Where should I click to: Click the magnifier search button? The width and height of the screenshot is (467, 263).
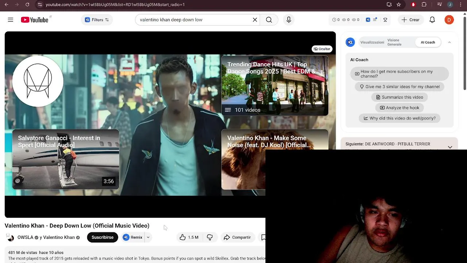[x=269, y=20]
